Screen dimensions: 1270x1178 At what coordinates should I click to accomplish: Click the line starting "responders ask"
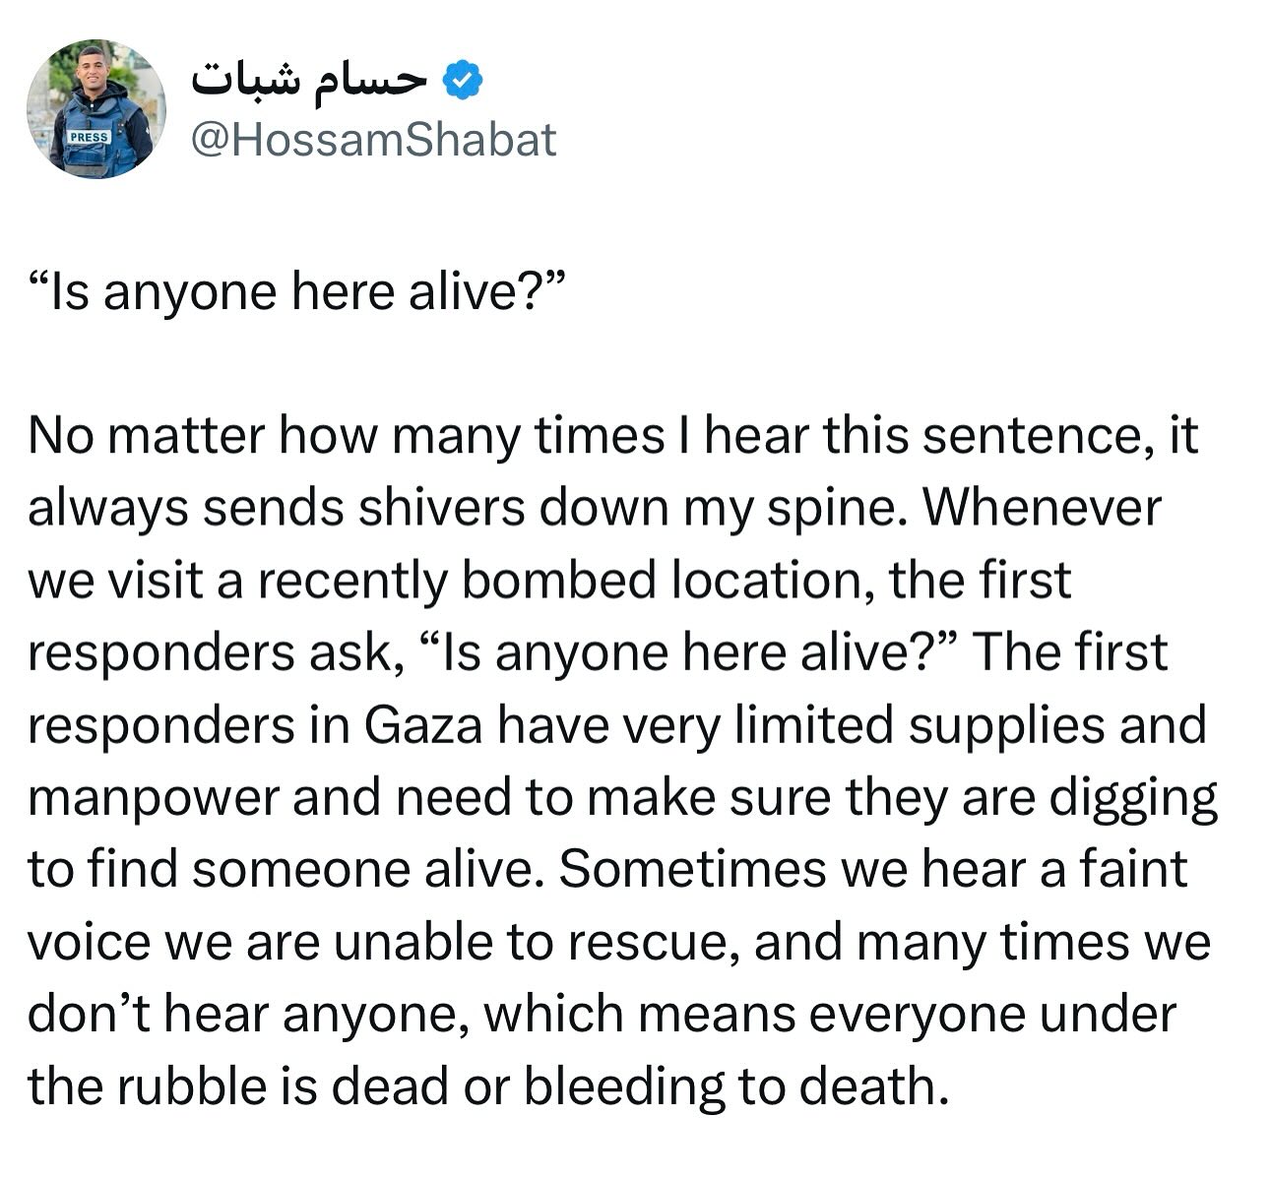[x=598, y=652]
